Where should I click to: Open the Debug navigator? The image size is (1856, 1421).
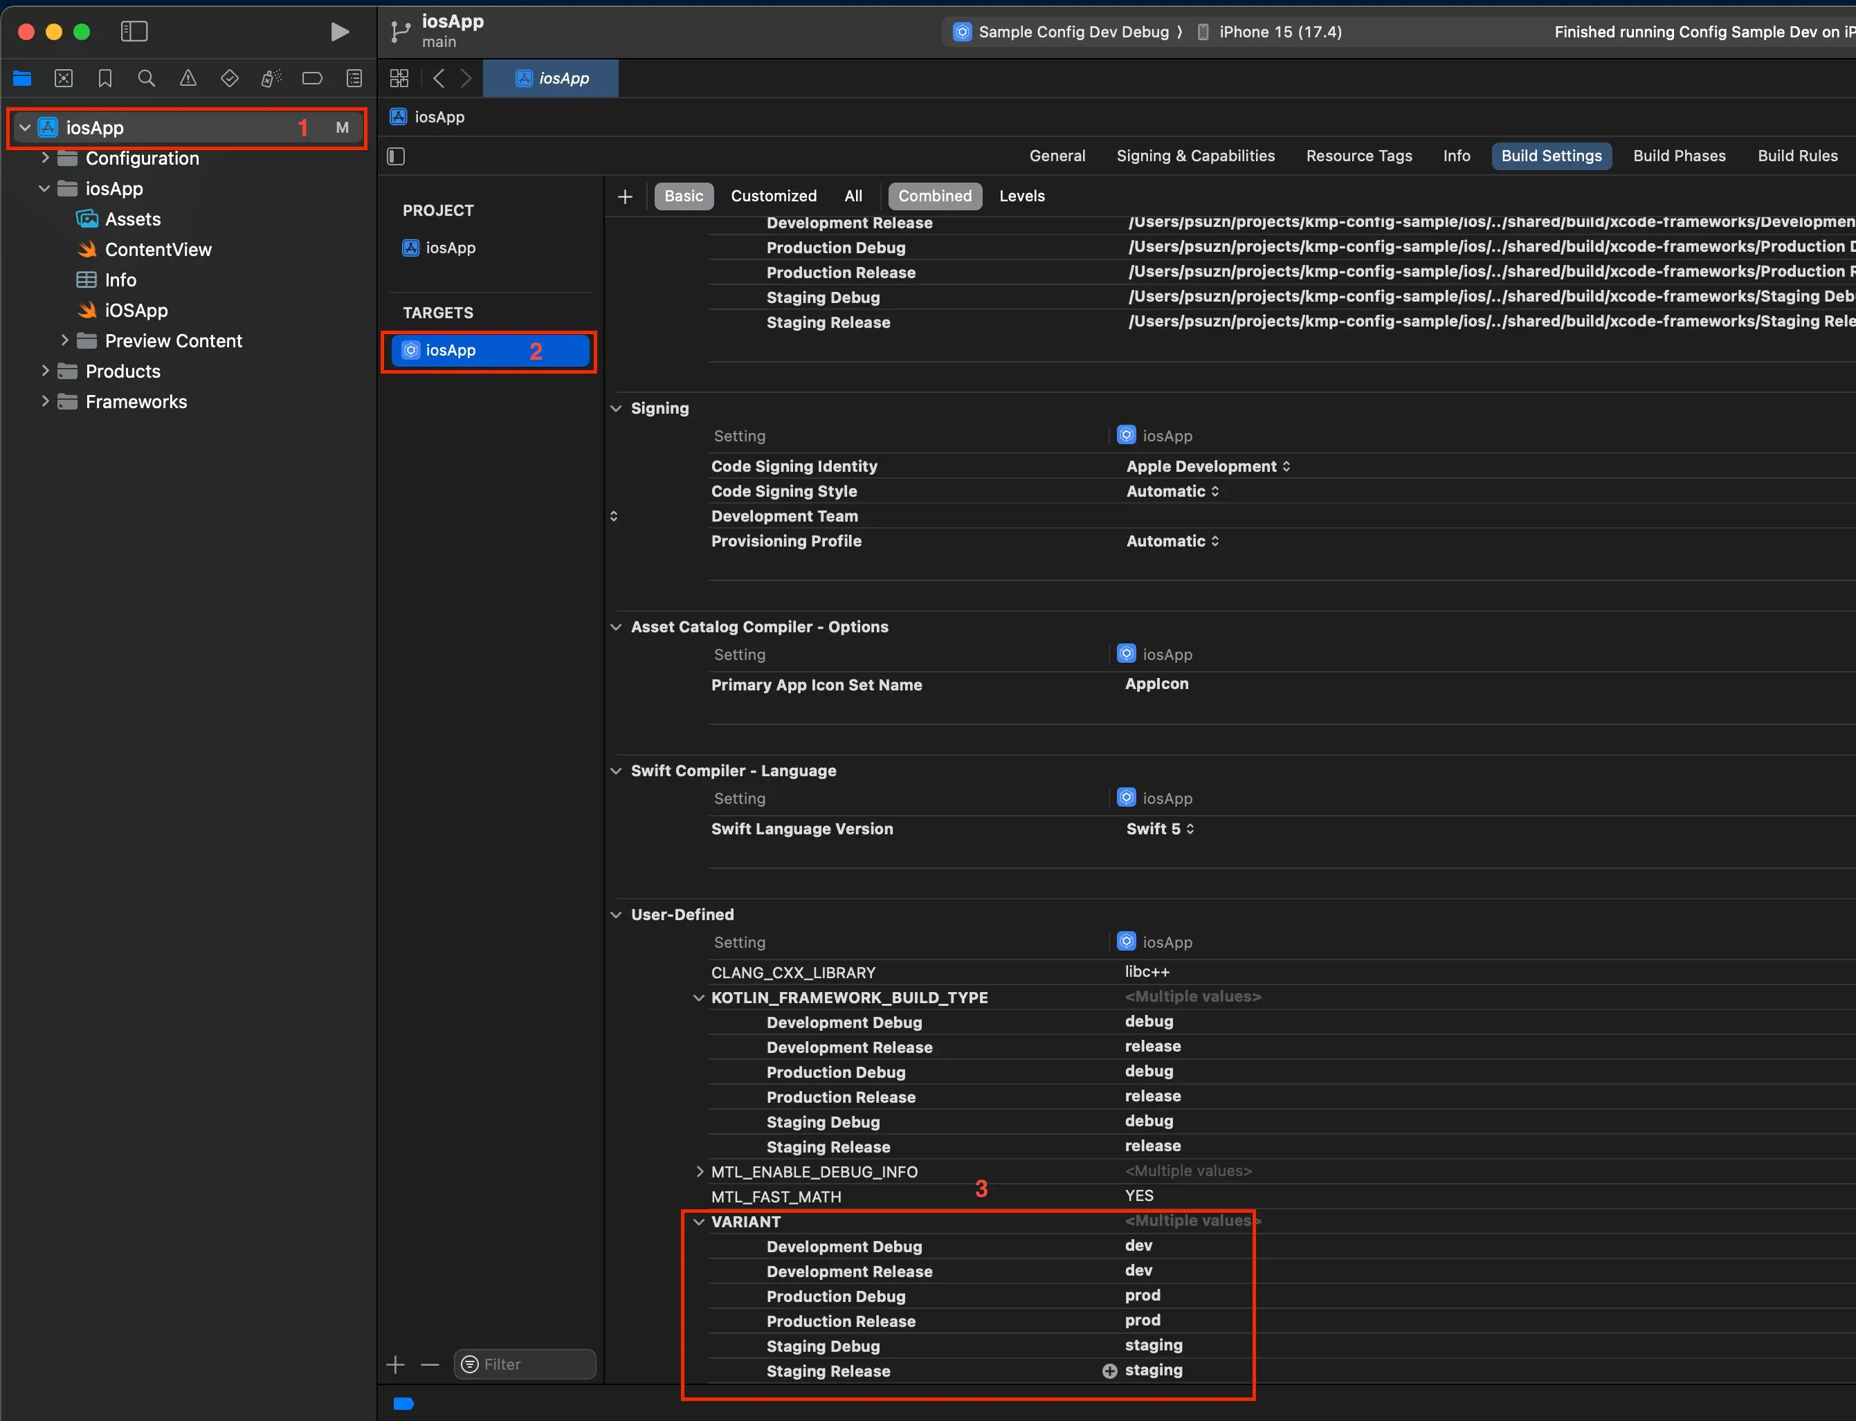[271, 79]
